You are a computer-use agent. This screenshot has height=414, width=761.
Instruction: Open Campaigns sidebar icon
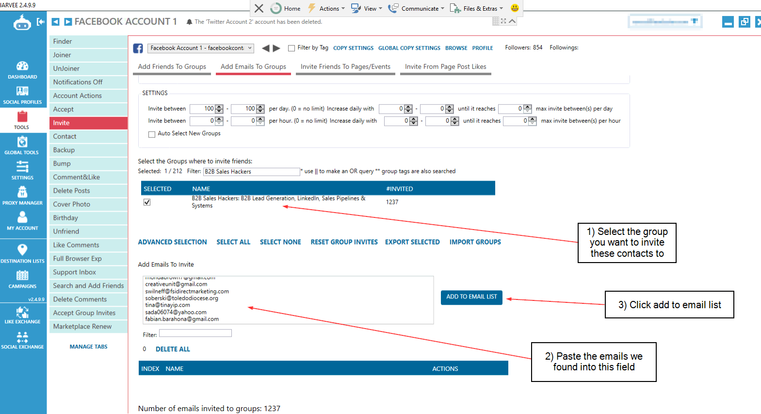(x=22, y=280)
